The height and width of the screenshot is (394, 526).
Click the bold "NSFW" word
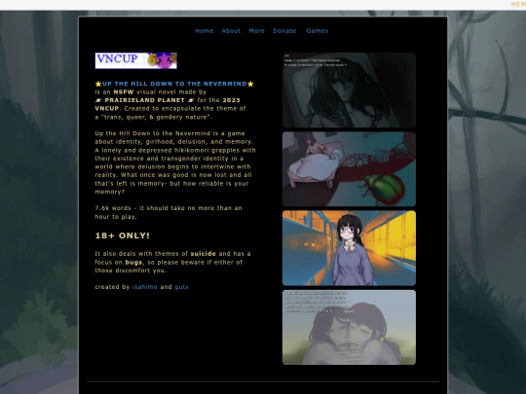(x=124, y=91)
